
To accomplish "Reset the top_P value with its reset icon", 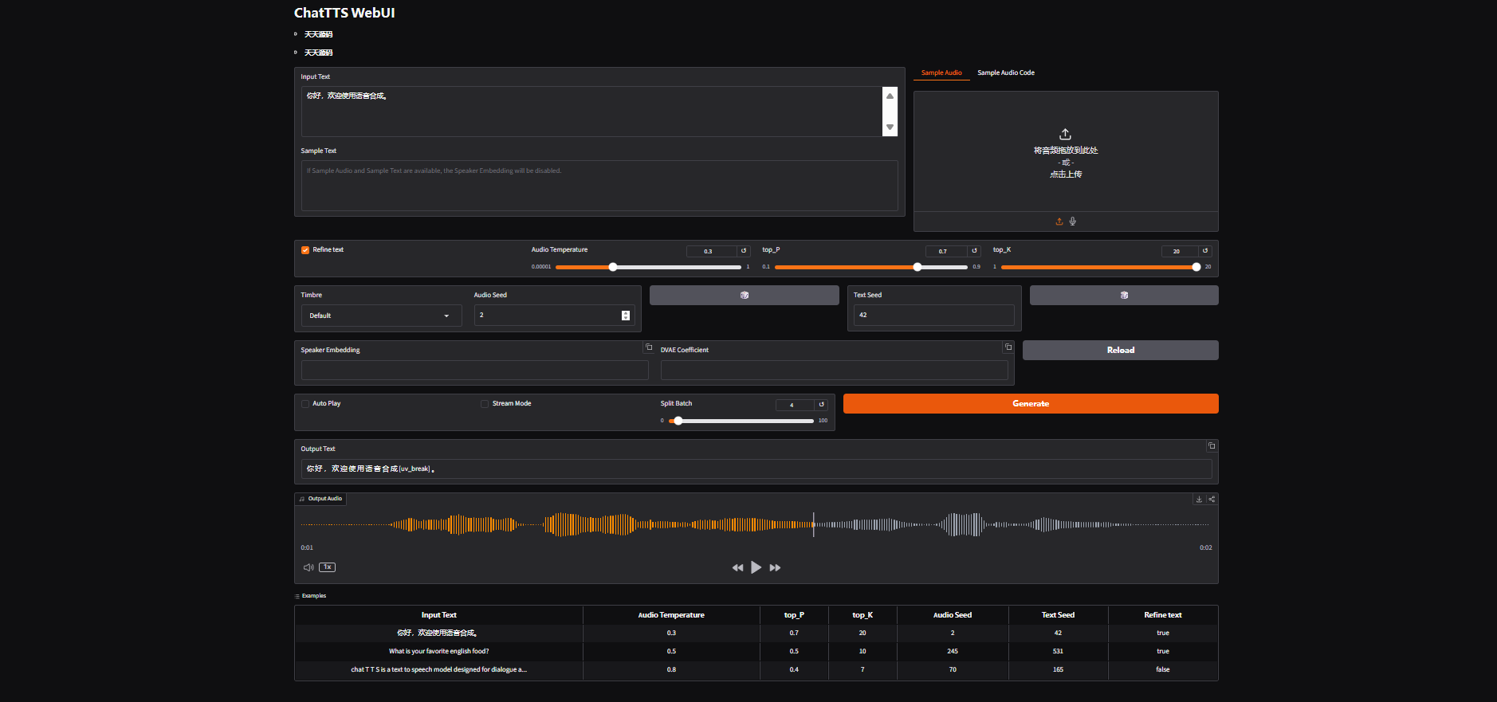I will [974, 251].
